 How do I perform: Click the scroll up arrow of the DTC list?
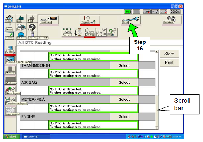pyautogui.click(x=157, y=51)
